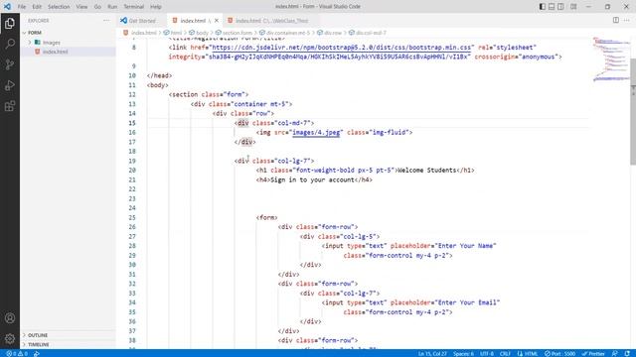636x357 pixels.
Task: Open the Edit menu
Action: pos(37,7)
